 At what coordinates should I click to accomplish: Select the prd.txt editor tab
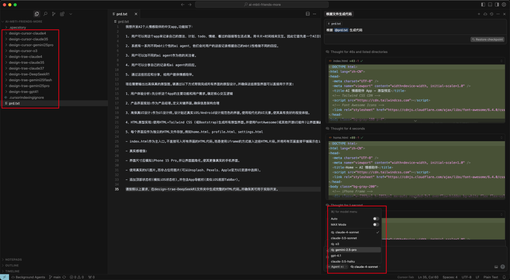pos(125,14)
